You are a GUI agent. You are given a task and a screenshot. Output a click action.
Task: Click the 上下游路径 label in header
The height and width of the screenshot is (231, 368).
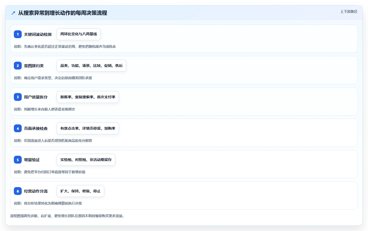pyautogui.click(x=349, y=11)
